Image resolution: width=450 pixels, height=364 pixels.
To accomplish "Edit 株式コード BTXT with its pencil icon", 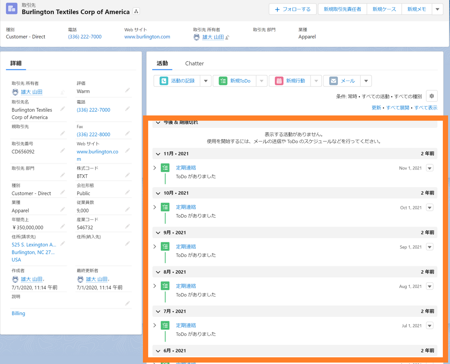I will (128, 175).
